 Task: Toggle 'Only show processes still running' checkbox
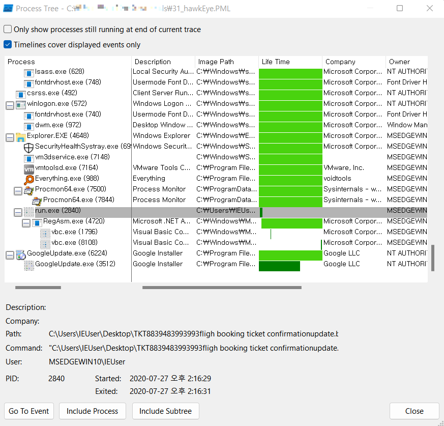click(8, 29)
